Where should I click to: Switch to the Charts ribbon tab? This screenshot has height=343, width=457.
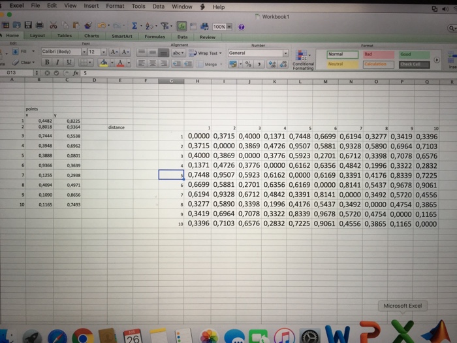coord(91,36)
